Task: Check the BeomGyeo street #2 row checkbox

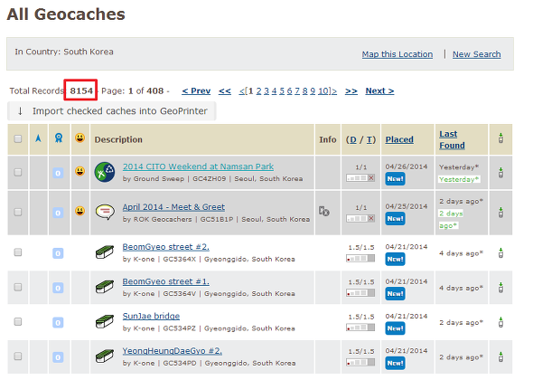Action: coord(18,252)
